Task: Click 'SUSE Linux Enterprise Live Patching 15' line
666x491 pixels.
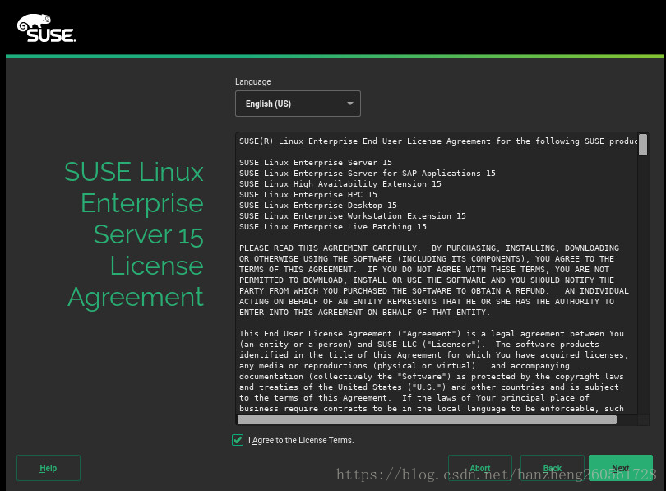Action: (x=332, y=227)
